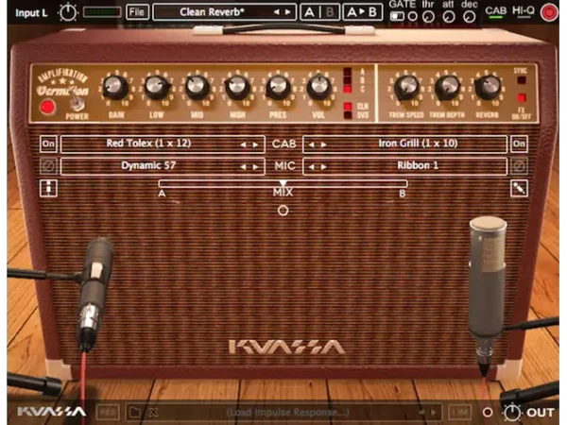Click the HIGH knob
Viewport: 567px width, 425px height.
[x=237, y=87]
